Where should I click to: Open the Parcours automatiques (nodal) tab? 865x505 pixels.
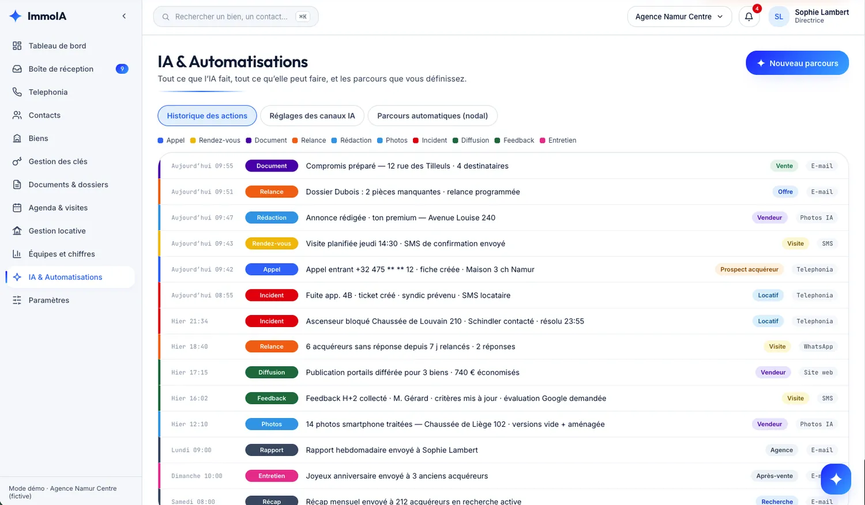(432, 116)
